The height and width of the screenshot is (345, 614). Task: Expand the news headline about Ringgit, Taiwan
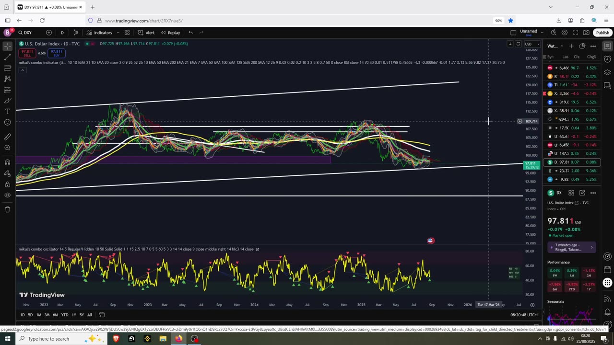(x=572, y=247)
